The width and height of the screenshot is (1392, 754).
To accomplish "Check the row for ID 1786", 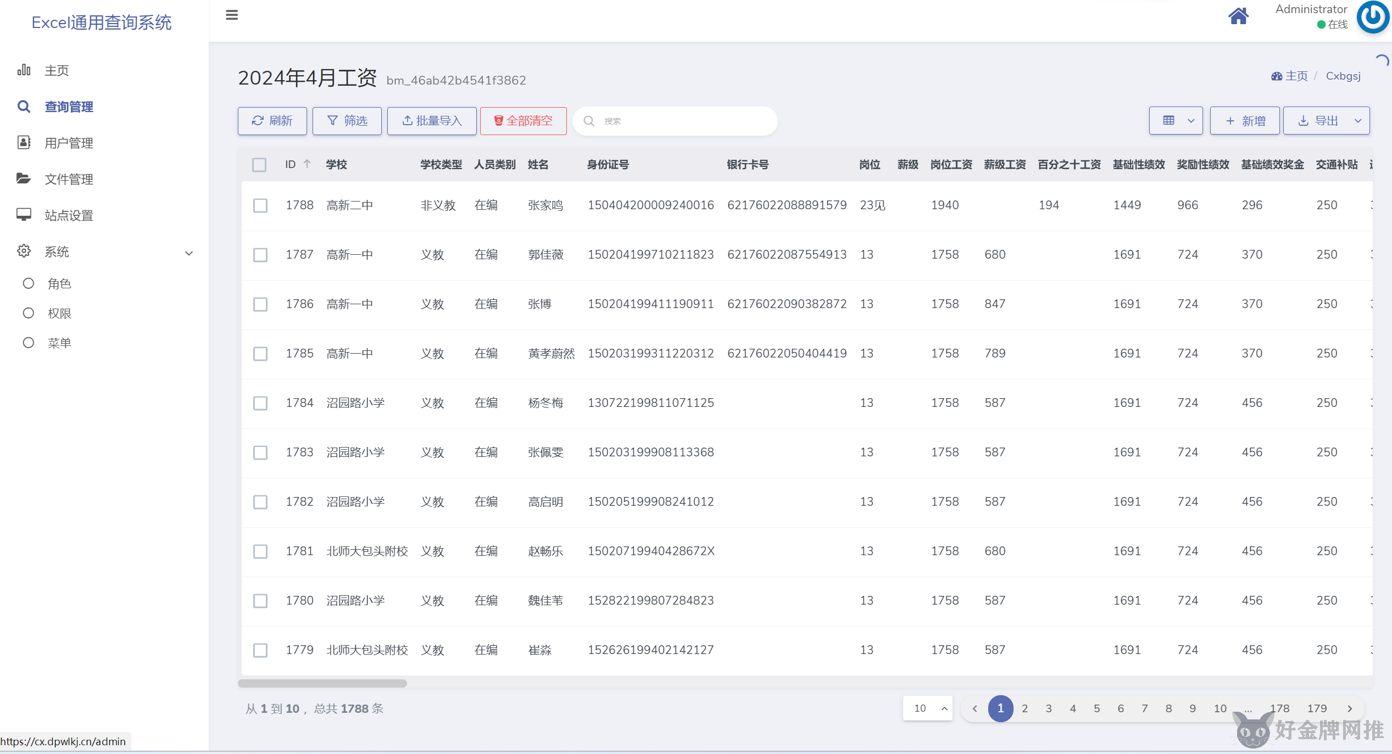I will coord(260,304).
